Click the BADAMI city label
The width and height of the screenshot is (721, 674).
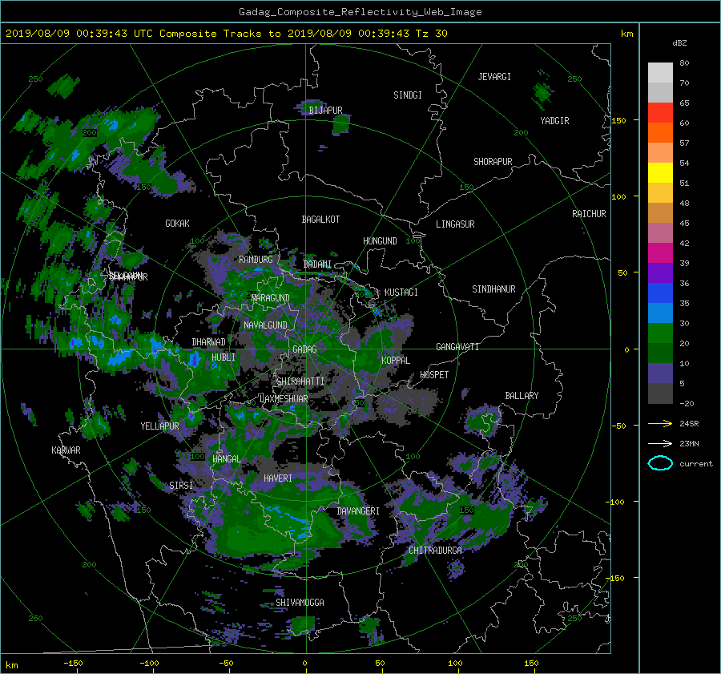[x=317, y=264]
